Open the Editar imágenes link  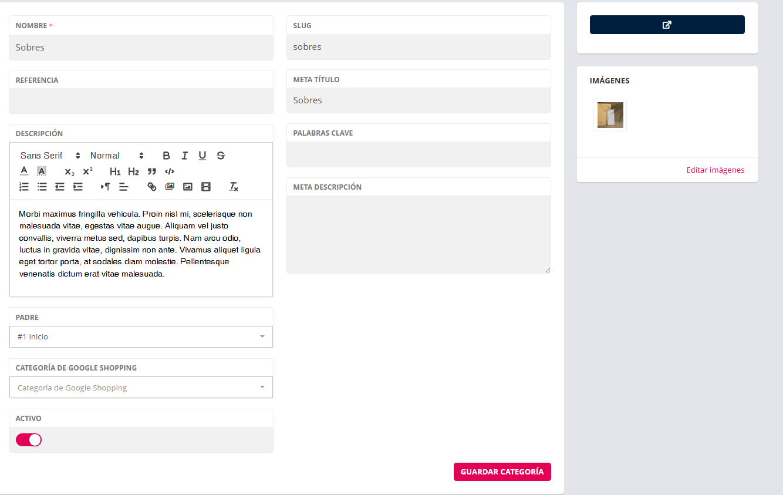715,170
